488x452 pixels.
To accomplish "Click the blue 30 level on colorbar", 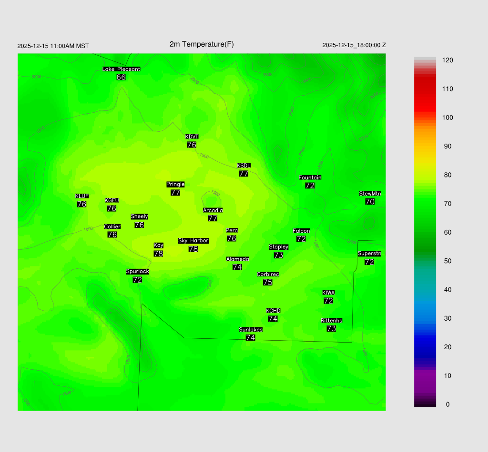I will (425, 318).
